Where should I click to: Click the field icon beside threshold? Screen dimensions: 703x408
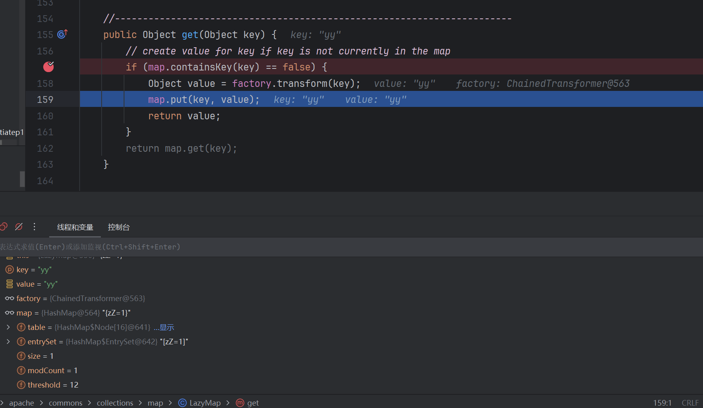pos(21,385)
